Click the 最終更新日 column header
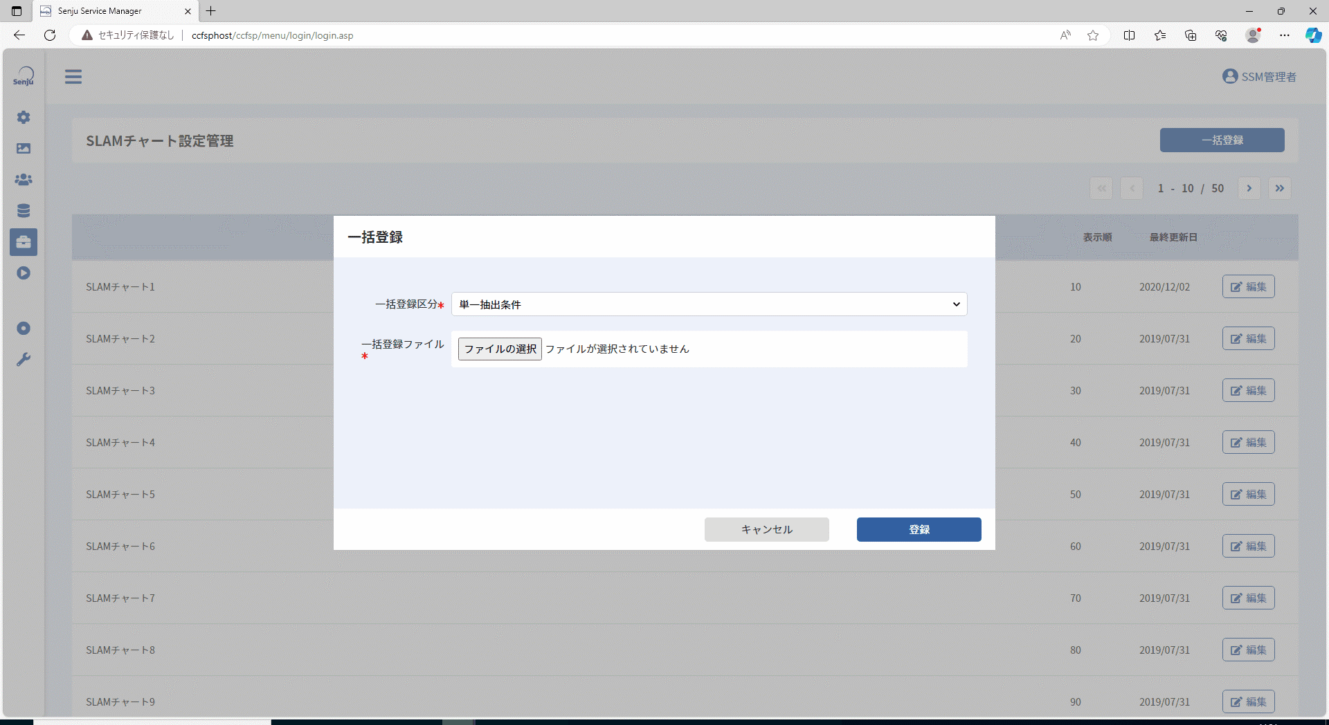 click(x=1173, y=237)
